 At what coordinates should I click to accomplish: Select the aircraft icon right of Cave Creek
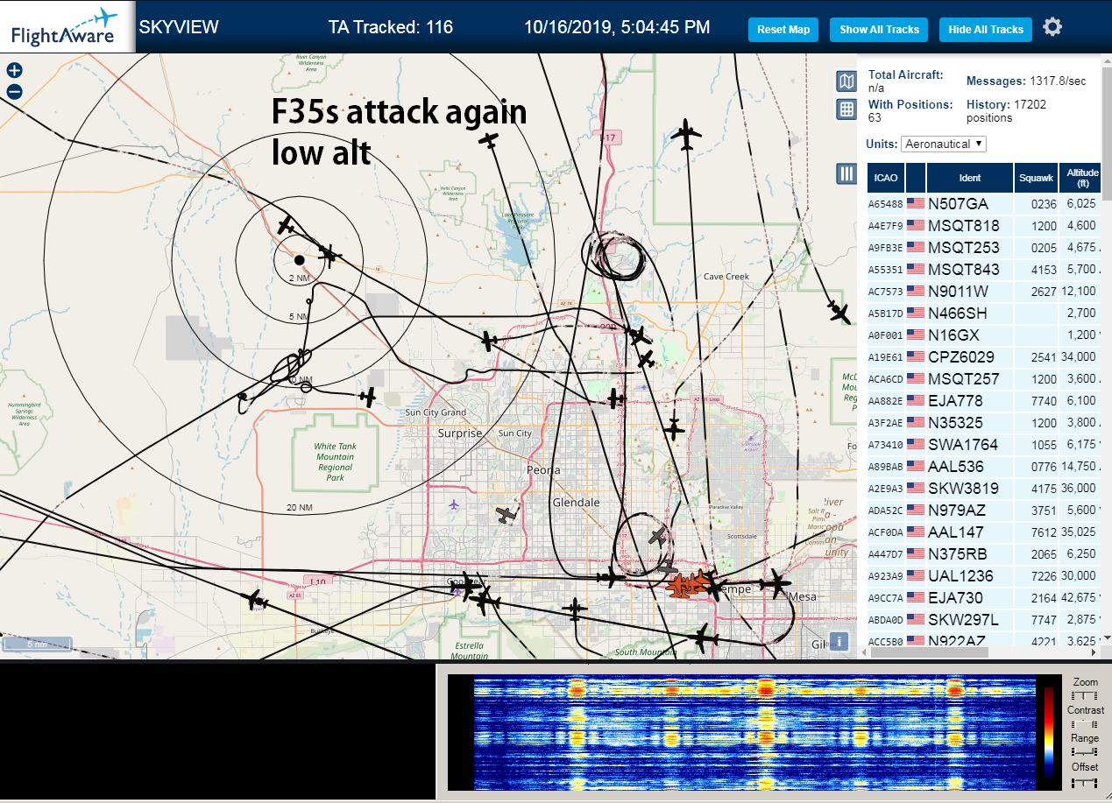[x=839, y=311]
